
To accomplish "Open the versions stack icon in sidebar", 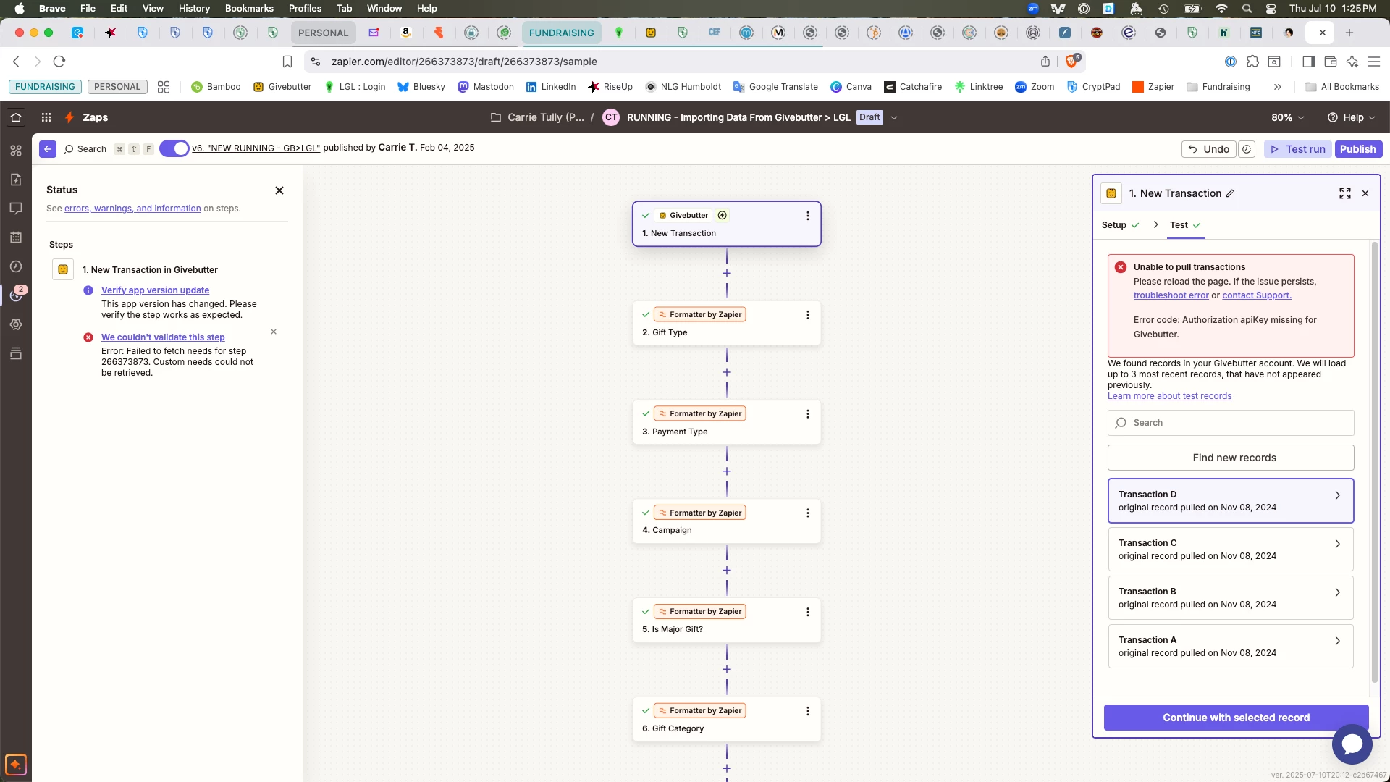I will pos(16,353).
